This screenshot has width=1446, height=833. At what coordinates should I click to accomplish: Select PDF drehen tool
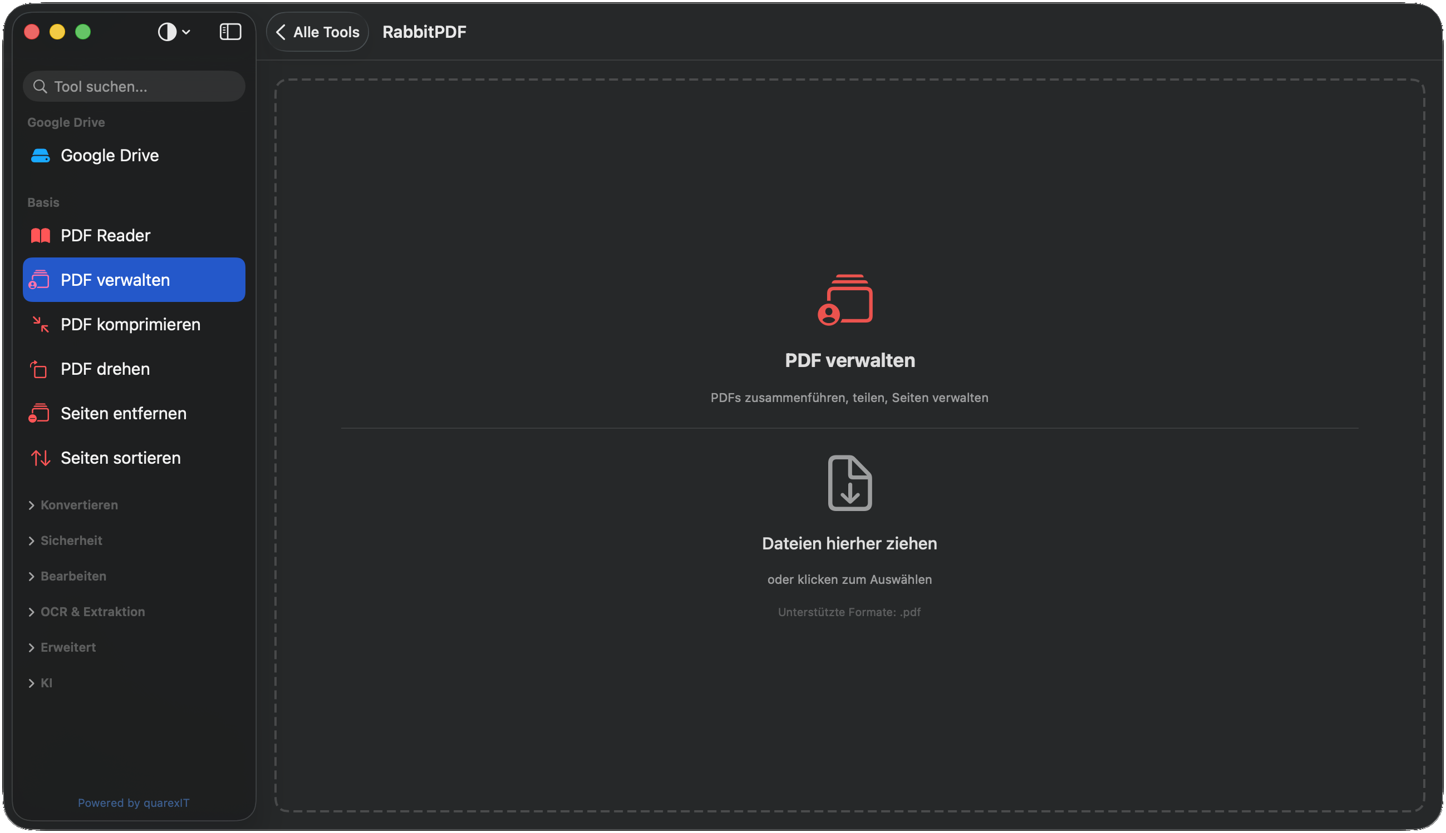[134, 369]
